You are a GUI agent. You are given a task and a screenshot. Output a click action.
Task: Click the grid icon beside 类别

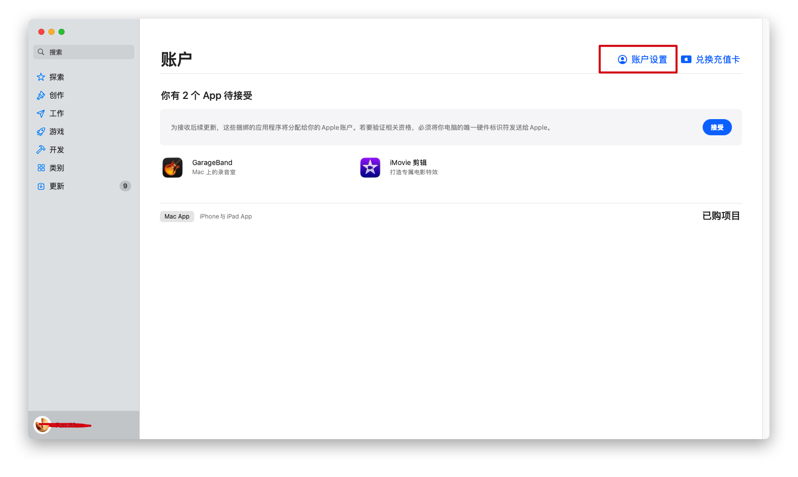click(x=41, y=168)
